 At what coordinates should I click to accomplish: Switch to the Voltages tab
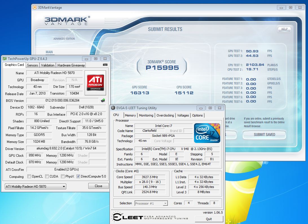pos(183,115)
